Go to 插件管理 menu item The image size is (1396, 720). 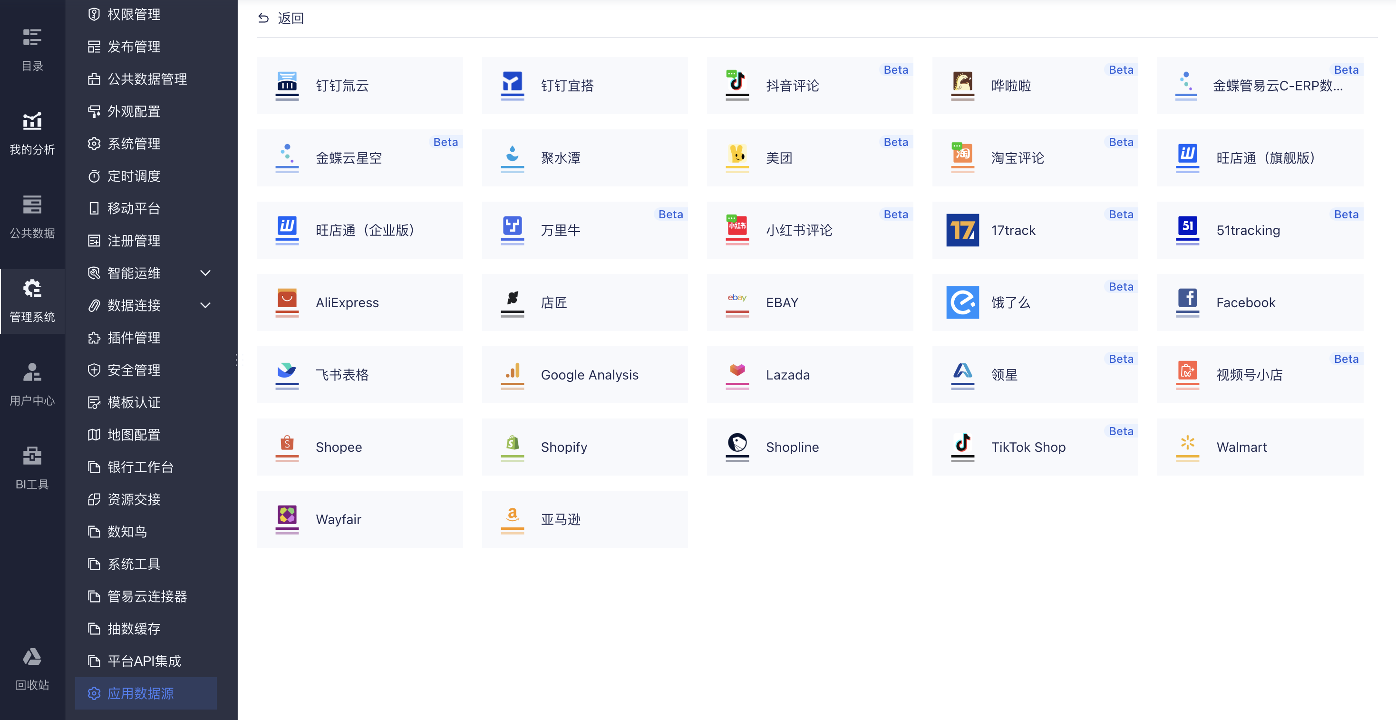[x=133, y=338]
